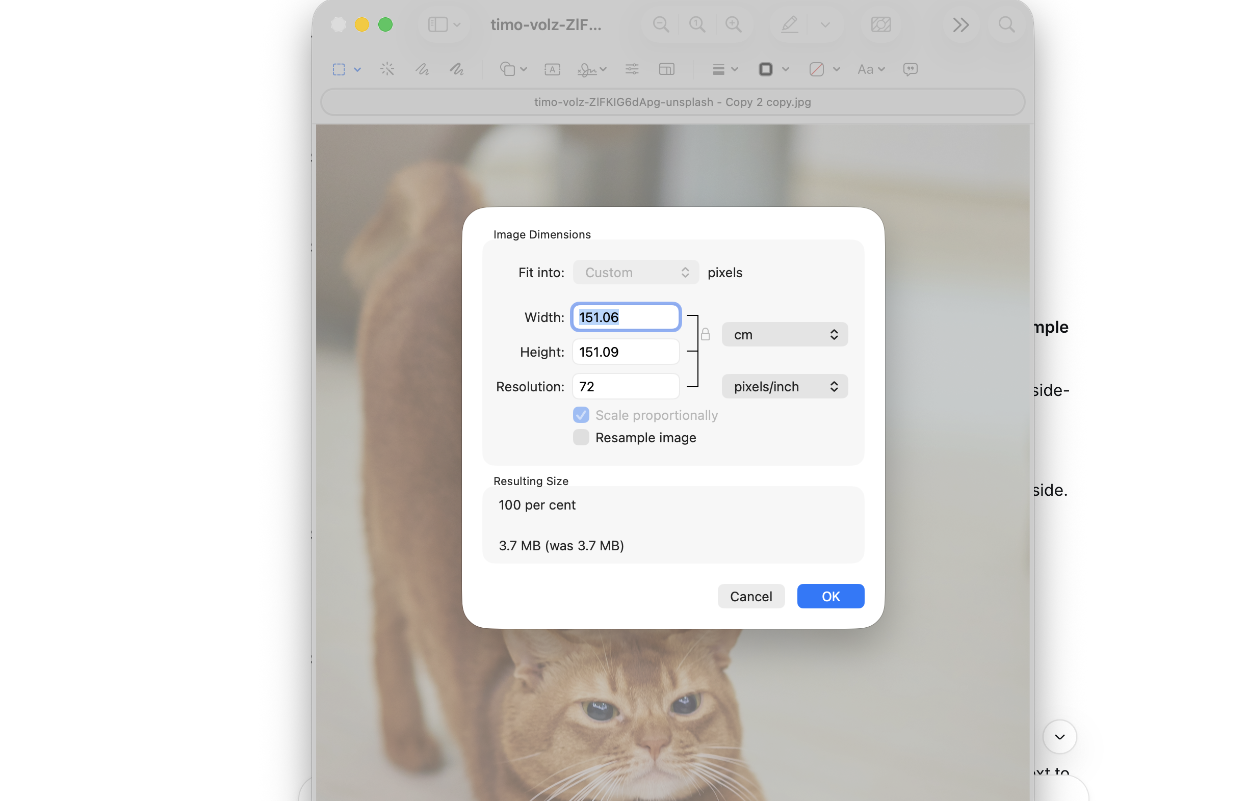Select the timo-volz Copy 2 copy.jpg tab
This screenshot has height=801, width=1246.
pos(672,102)
